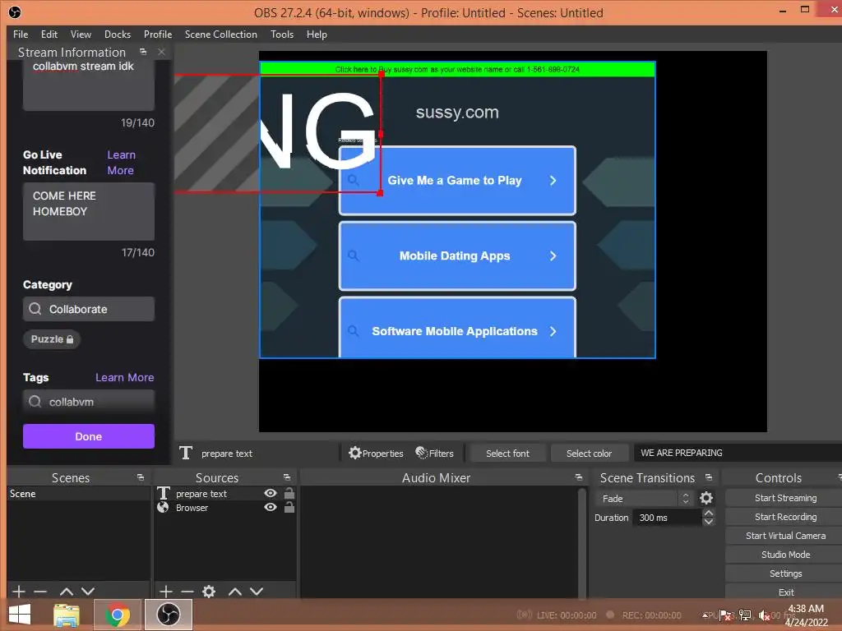Viewport: 842px width, 631px height.
Task: Open Windows Start menu
Action: (x=20, y=615)
